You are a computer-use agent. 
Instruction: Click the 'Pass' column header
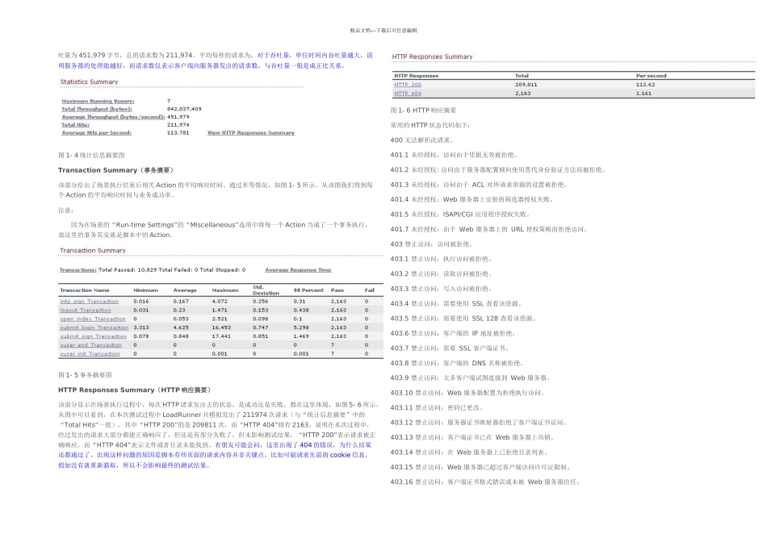pos(337,290)
